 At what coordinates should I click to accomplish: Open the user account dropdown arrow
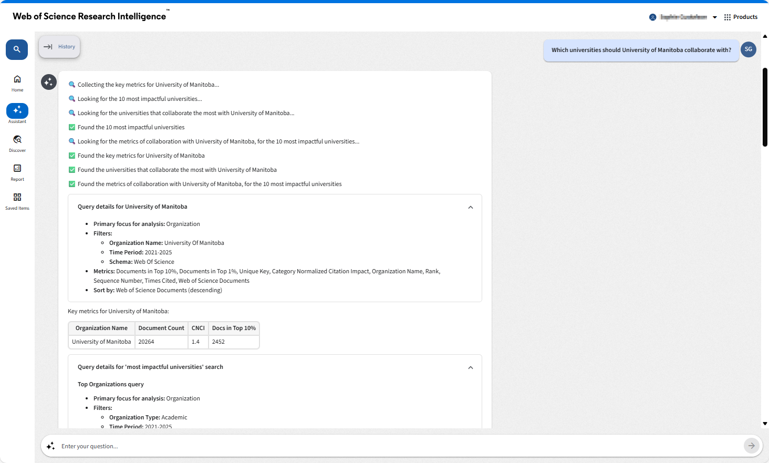pyautogui.click(x=714, y=17)
